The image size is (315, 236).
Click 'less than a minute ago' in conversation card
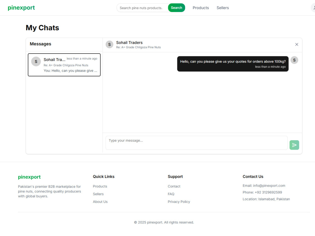click(x=82, y=59)
